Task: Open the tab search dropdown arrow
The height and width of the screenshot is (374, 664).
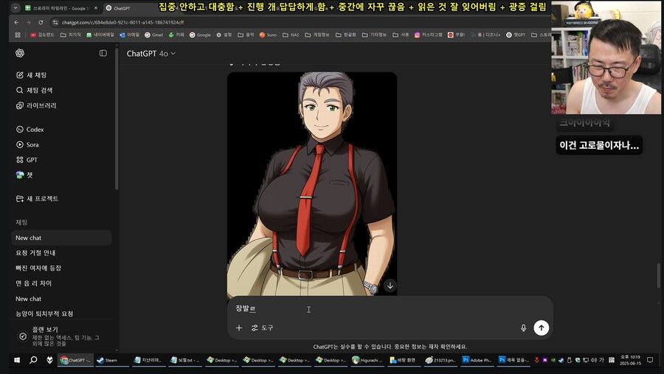Action: tap(15, 7)
